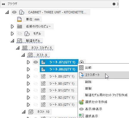Screen dimensions: 129x118
Task: Select the ネスト スタディ.5 label
Action: (x=42, y=48)
